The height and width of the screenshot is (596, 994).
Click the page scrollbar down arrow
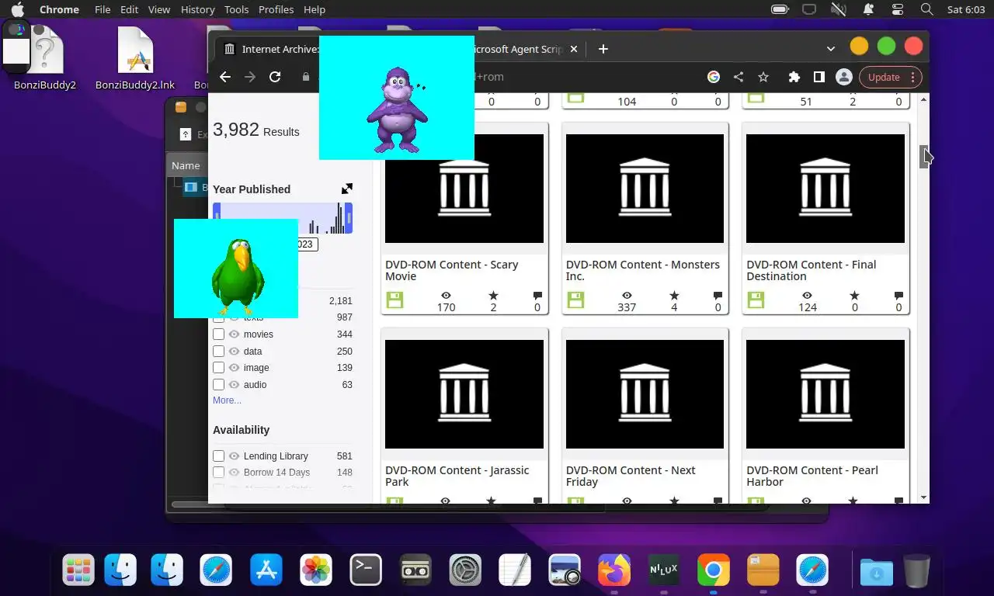[x=923, y=497]
